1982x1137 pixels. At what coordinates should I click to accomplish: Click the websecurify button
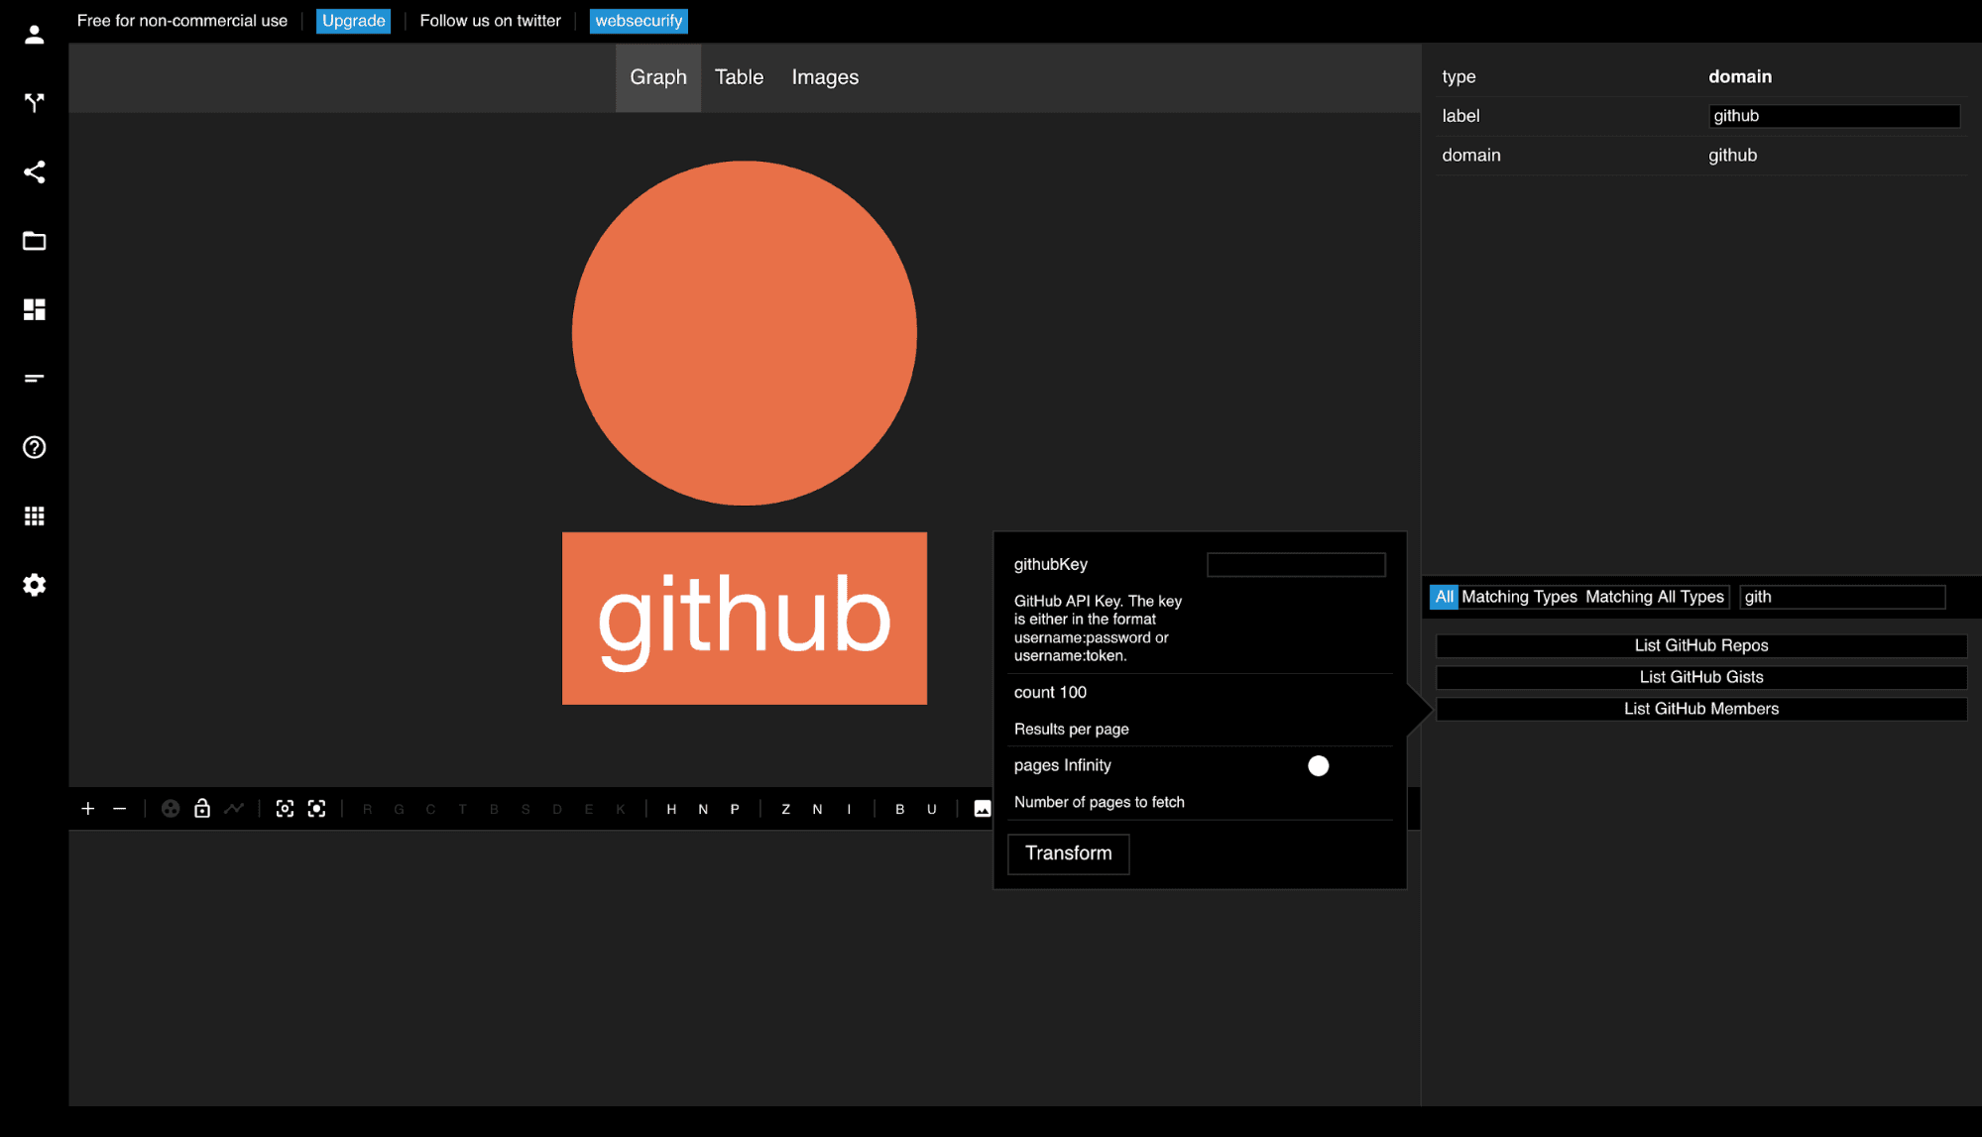pos(639,21)
